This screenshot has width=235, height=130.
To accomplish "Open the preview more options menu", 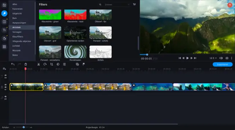I will 231,58.
